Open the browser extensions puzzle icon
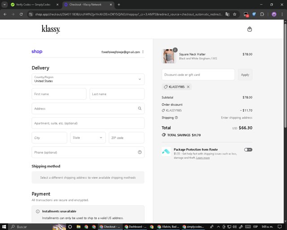Screen dimensions: 287x230 click(262, 14)
